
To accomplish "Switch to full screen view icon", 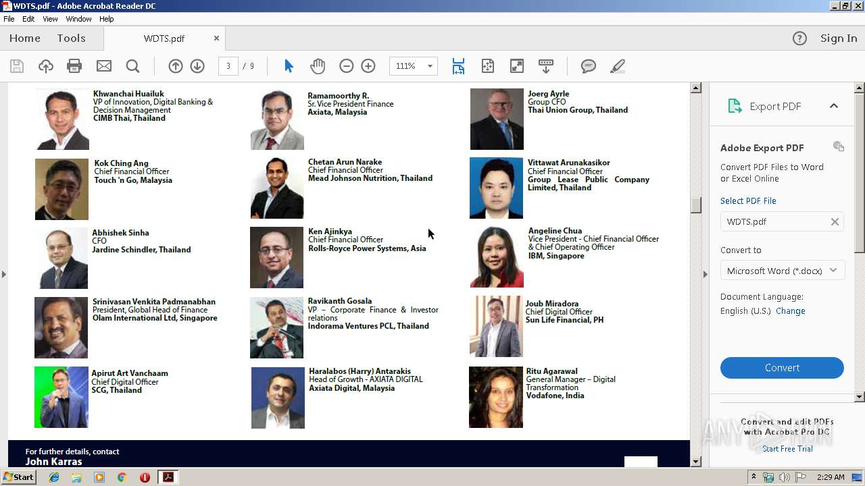I will 516,66.
